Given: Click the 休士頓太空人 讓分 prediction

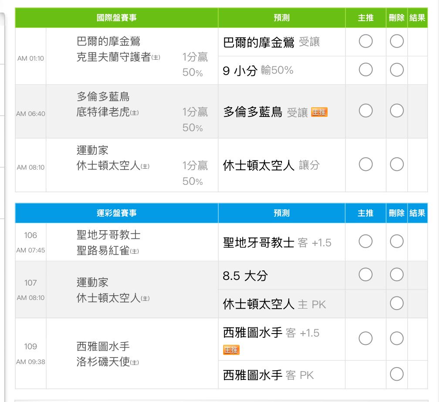Looking at the screenshot, I should click(271, 165).
